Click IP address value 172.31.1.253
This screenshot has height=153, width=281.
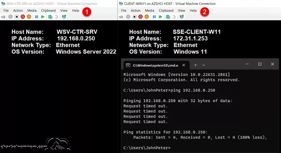tap(190, 38)
